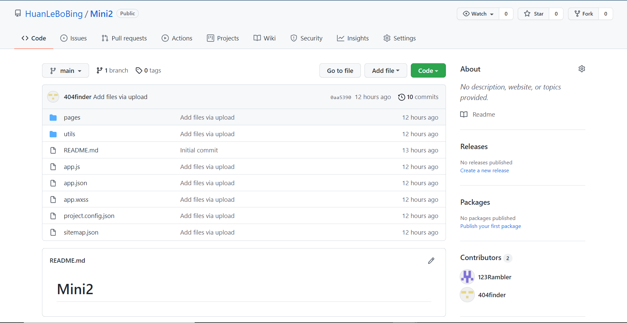Click the utils folder icon
Screen dimensions: 627x323
(x=53, y=134)
